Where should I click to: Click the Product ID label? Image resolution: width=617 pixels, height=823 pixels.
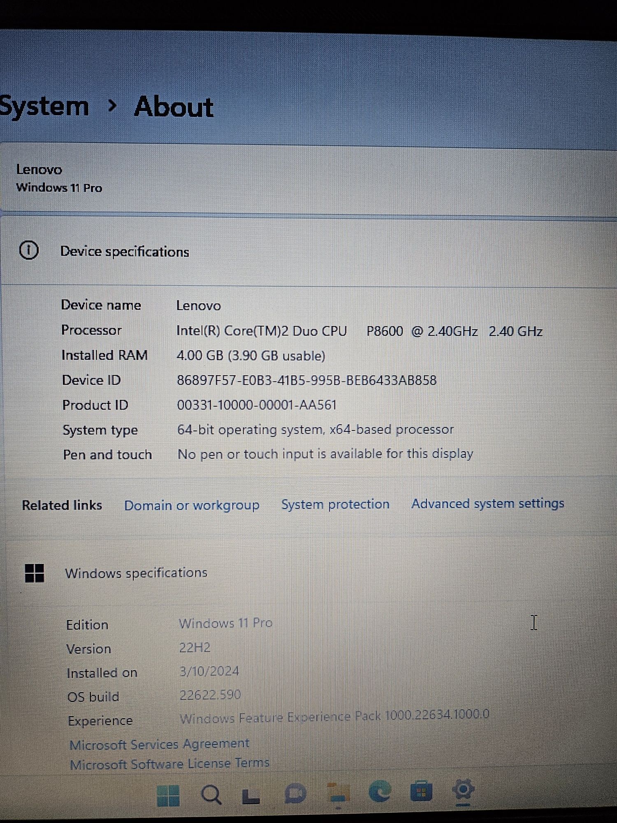tap(95, 405)
